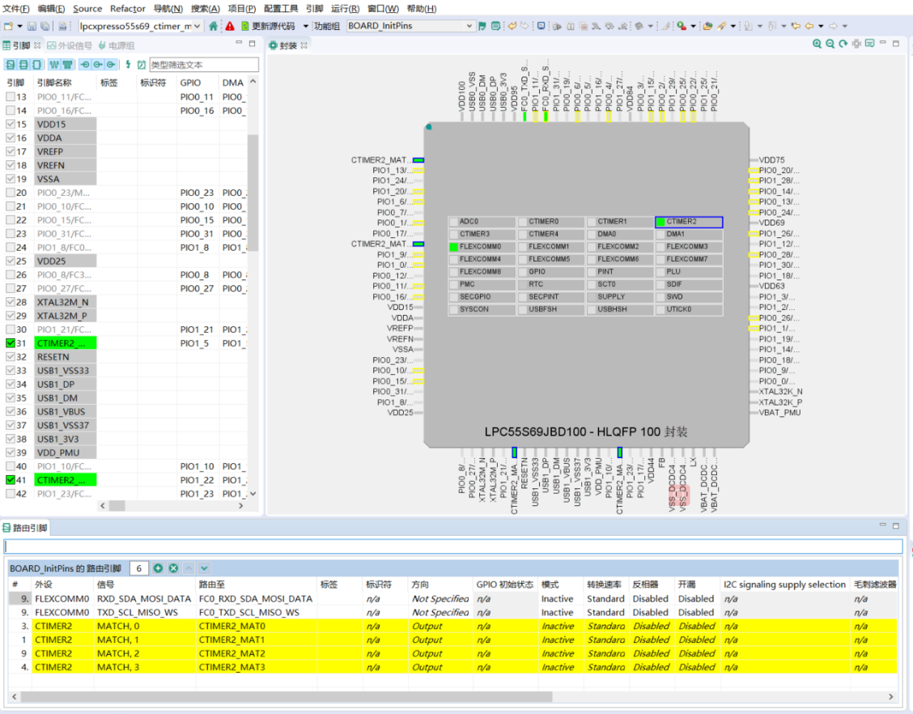Viewport: 913px width, 714px height.
Task: Uncheck pin 31 CTIMER2 checkbox
Action: (11, 343)
